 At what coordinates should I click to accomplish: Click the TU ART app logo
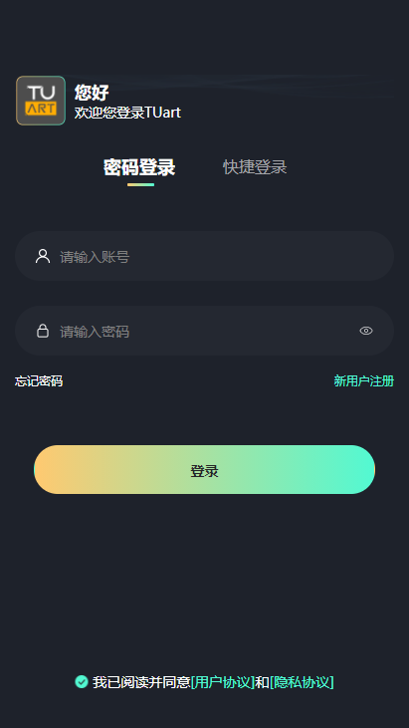pos(41,101)
